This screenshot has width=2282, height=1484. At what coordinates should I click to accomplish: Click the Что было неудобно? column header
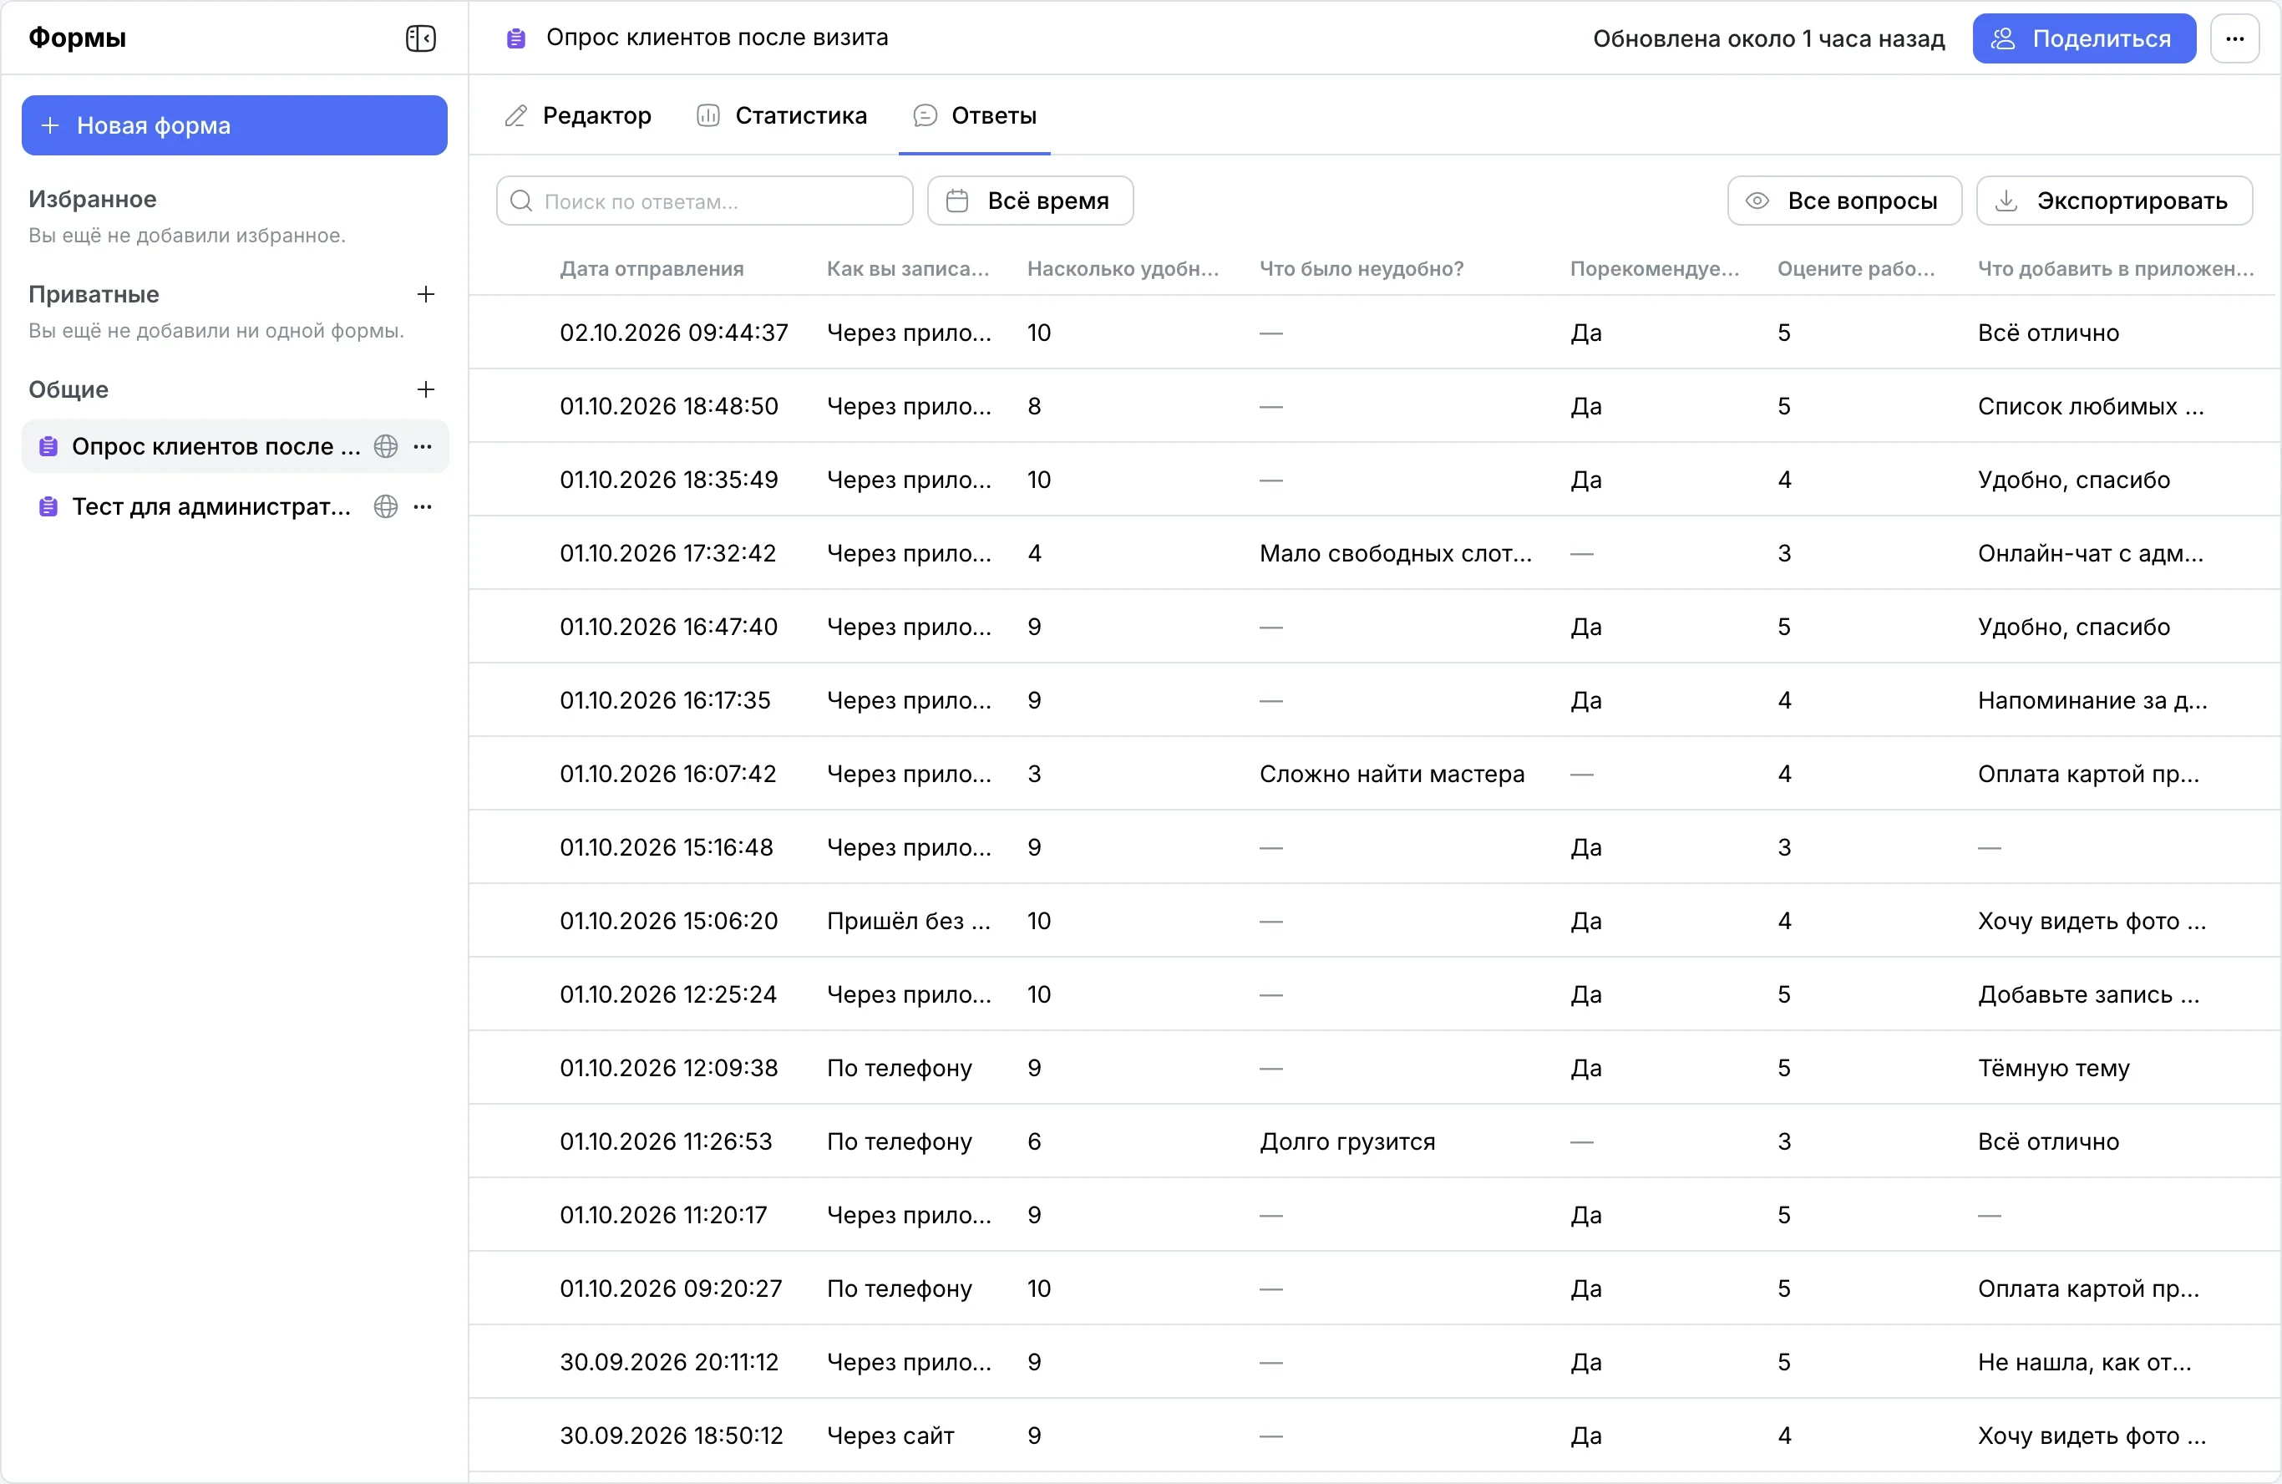(1362, 268)
